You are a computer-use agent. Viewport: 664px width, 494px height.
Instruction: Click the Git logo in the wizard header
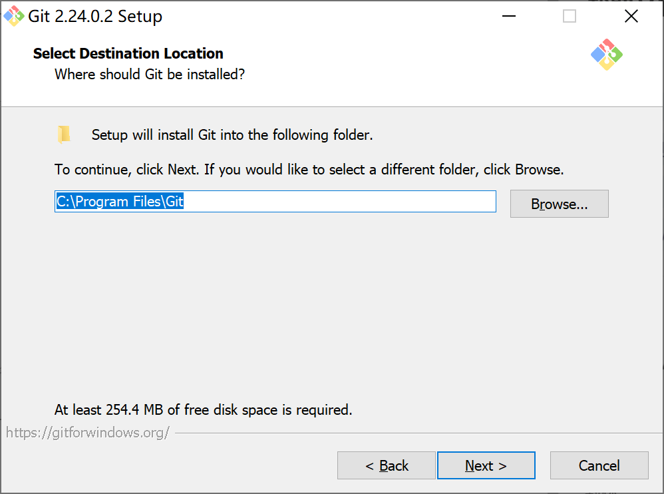pyautogui.click(x=606, y=55)
